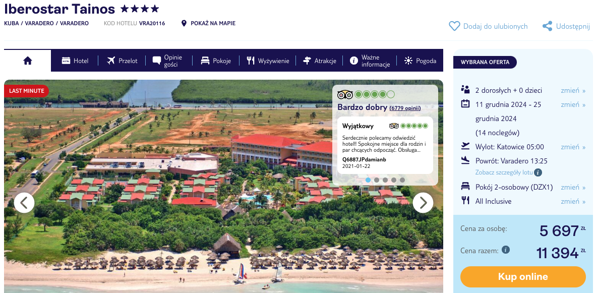
Task: Click the Kup online button
Action: pyautogui.click(x=523, y=277)
